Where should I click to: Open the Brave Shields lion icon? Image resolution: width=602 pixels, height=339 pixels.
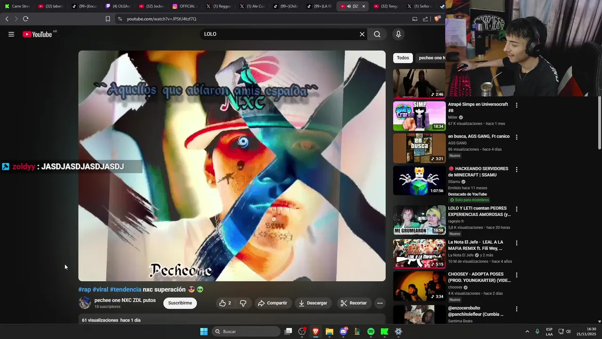[437, 19]
